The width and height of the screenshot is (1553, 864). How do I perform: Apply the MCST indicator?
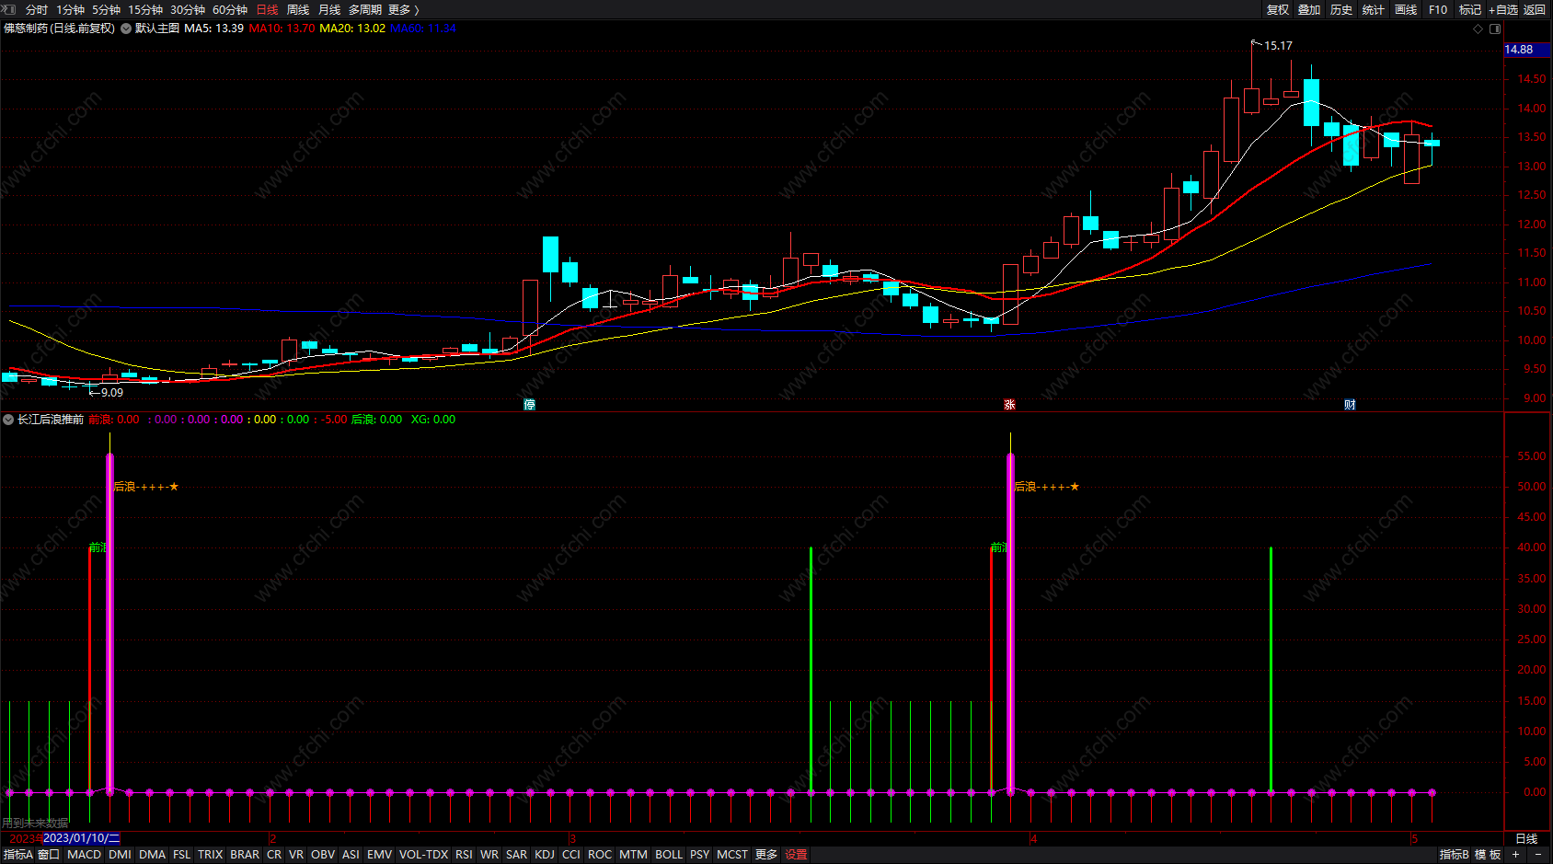click(x=732, y=855)
